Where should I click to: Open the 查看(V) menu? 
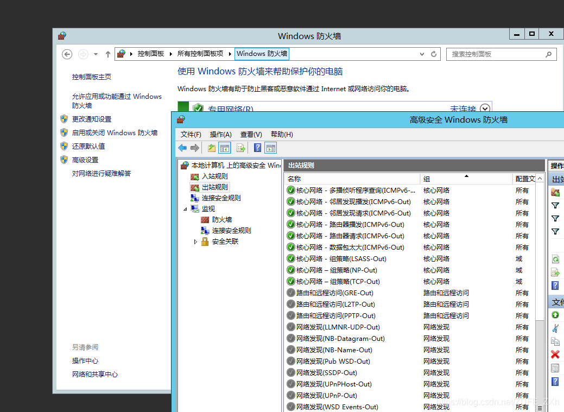click(x=251, y=134)
